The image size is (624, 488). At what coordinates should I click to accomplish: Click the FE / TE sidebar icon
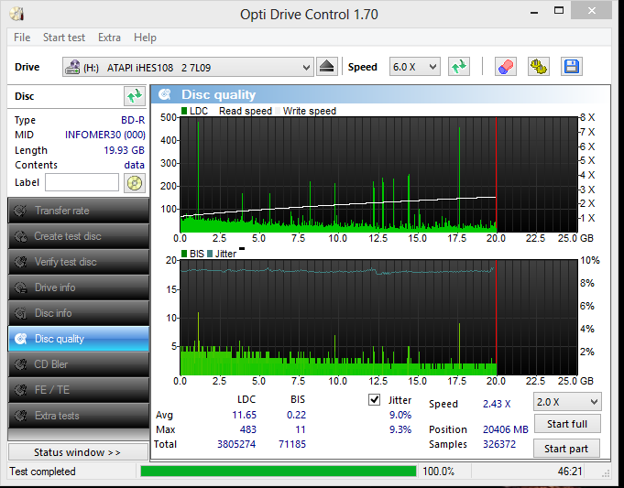pyautogui.click(x=20, y=390)
